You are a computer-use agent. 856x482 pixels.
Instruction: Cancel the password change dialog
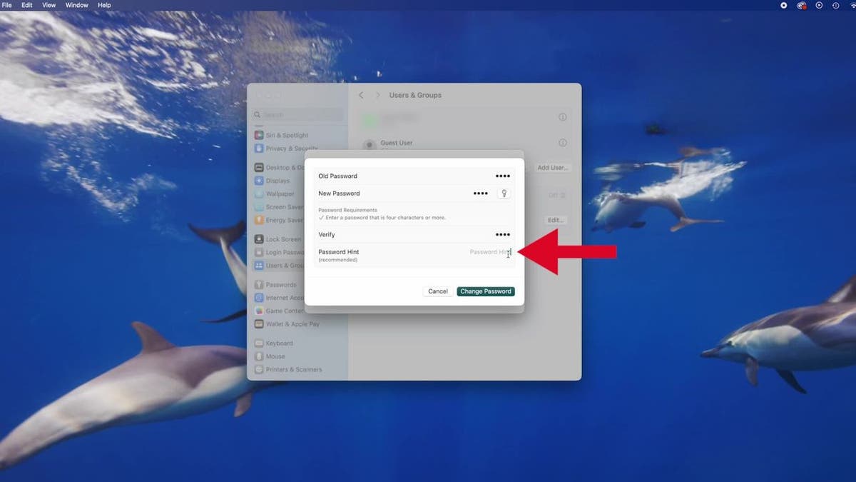pyautogui.click(x=438, y=291)
